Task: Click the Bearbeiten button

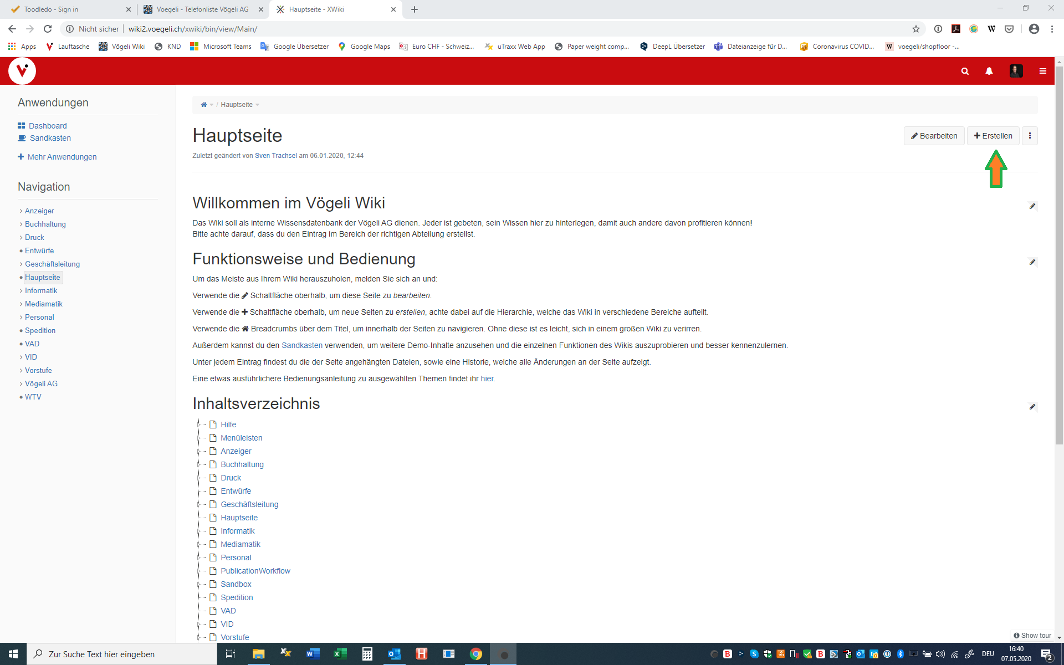Action: (x=934, y=136)
